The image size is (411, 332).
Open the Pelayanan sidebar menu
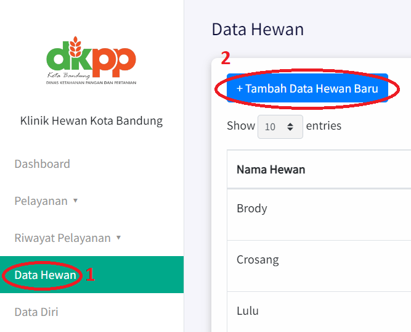[x=41, y=201]
